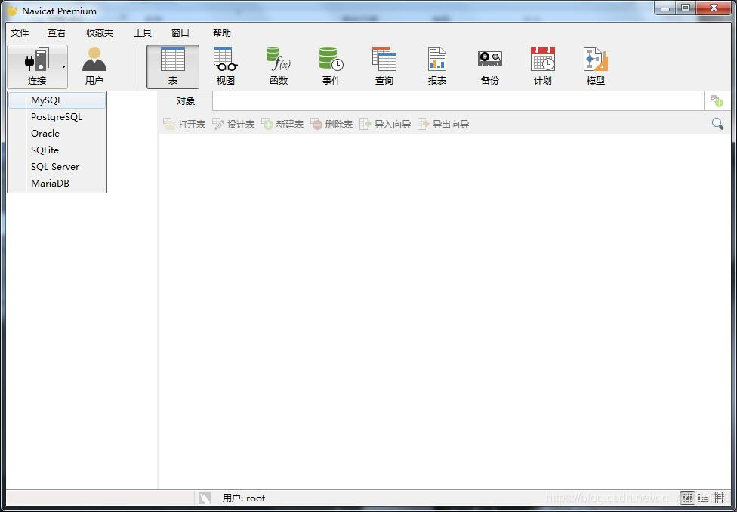Select the Objects (对象) tab
This screenshot has height=512, width=737.
tap(186, 101)
